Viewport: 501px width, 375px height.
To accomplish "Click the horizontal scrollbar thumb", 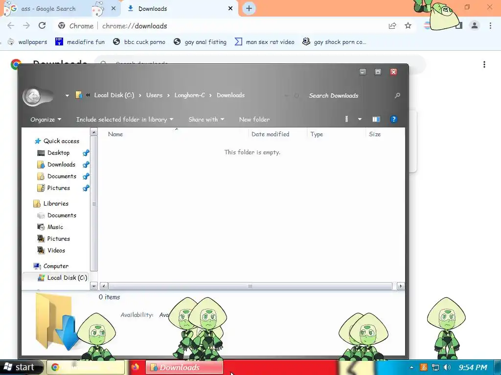I will click(250, 286).
